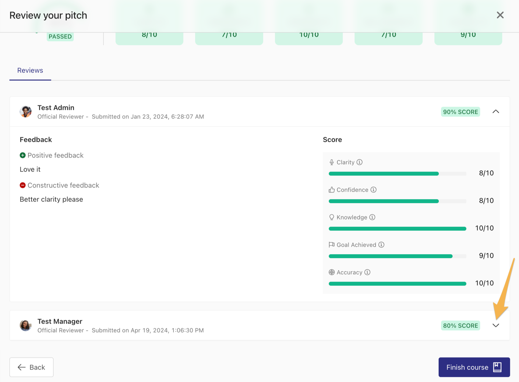Close the Review your pitch dialog
This screenshot has width=519, height=382.
(500, 15)
